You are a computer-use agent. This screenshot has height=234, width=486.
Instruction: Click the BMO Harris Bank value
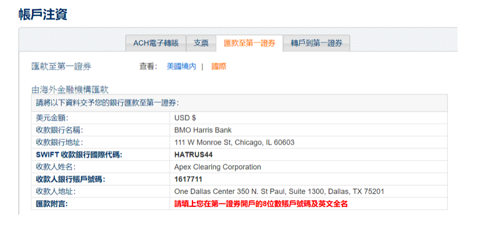[x=203, y=130]
